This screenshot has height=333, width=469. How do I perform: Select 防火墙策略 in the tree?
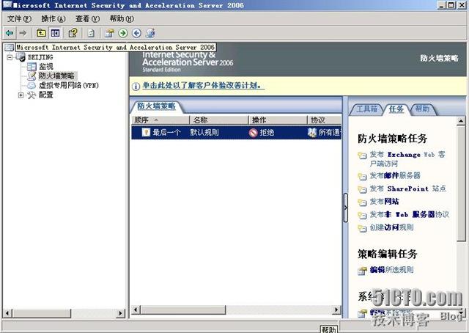pyautogui.click(x=56, y=76)
